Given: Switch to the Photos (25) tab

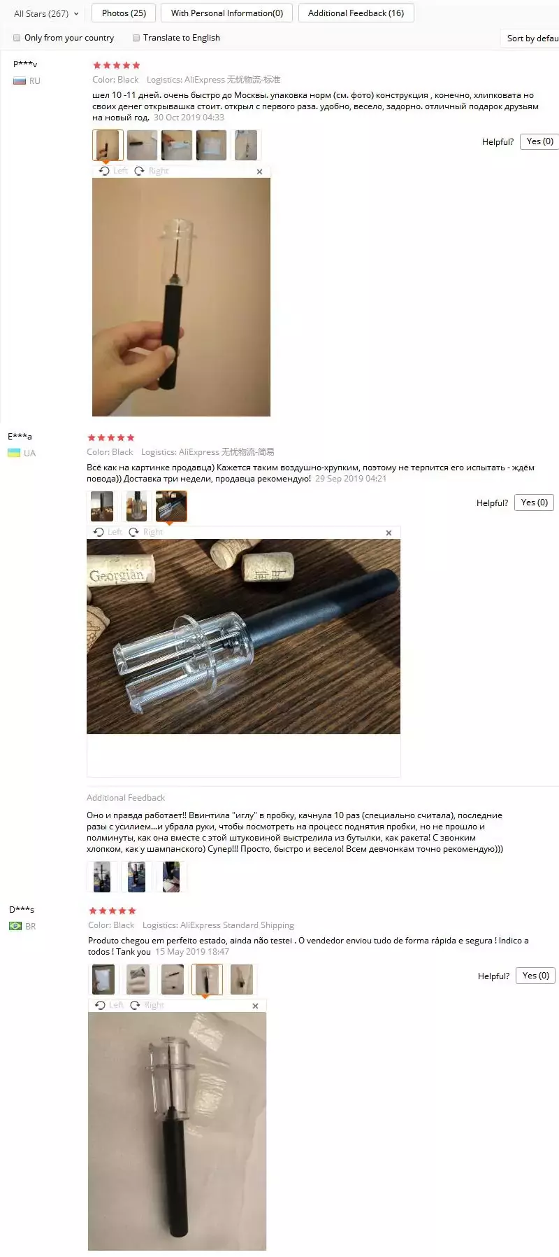Looking at the screenshot, I should (124, 13).
